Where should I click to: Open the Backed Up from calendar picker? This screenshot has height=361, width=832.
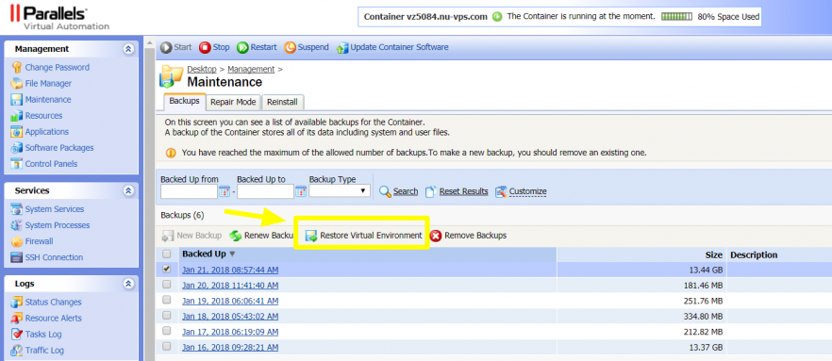click(x=225, y=191)
